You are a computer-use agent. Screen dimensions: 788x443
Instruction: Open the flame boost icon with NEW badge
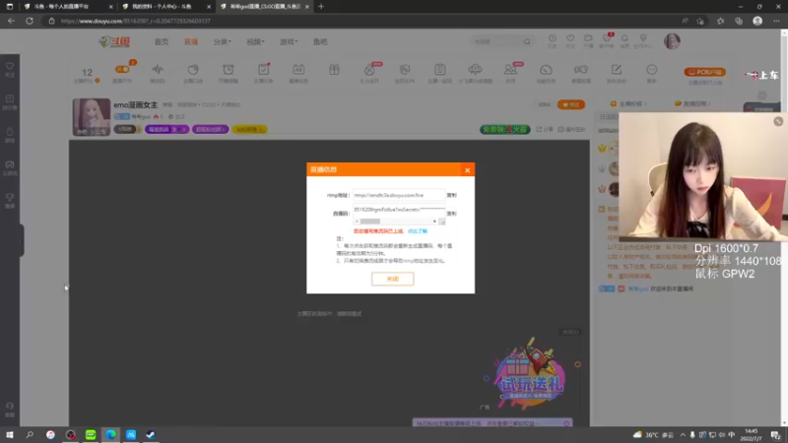(369, 70)
